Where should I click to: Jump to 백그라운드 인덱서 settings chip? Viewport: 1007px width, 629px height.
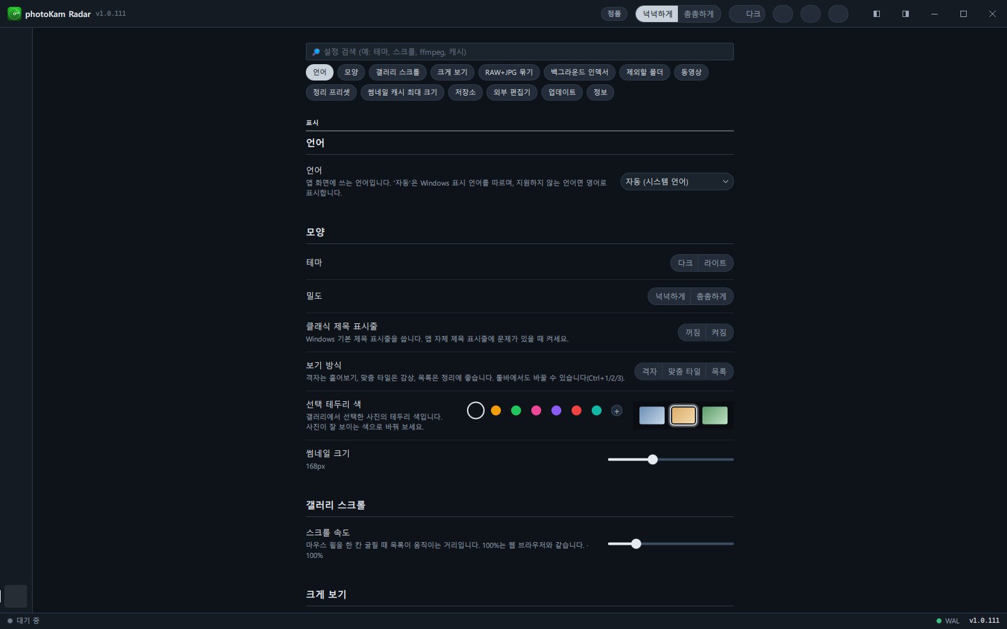pyautogui.click(x=580, y=72)
